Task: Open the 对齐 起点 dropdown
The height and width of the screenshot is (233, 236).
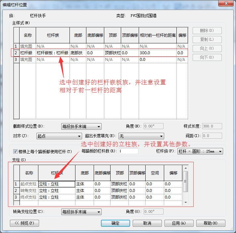Action: click(59, 136)
